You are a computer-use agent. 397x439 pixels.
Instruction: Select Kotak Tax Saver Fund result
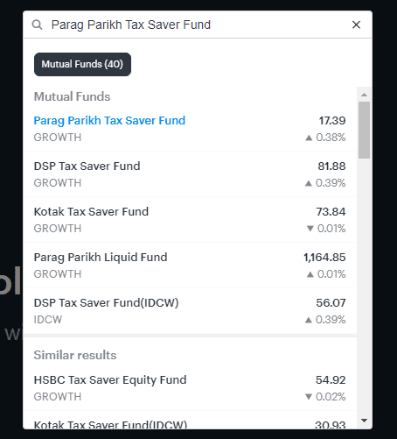click(x=190, y=220)
